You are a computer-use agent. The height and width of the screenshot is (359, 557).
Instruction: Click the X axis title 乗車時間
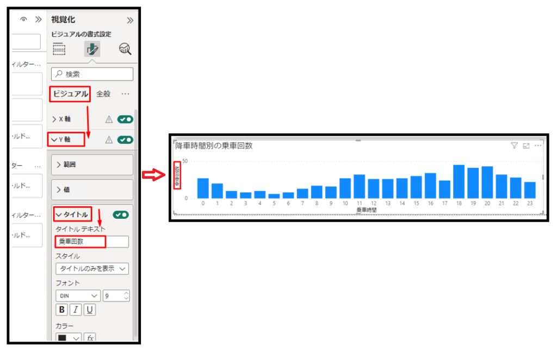pos(366,210)
